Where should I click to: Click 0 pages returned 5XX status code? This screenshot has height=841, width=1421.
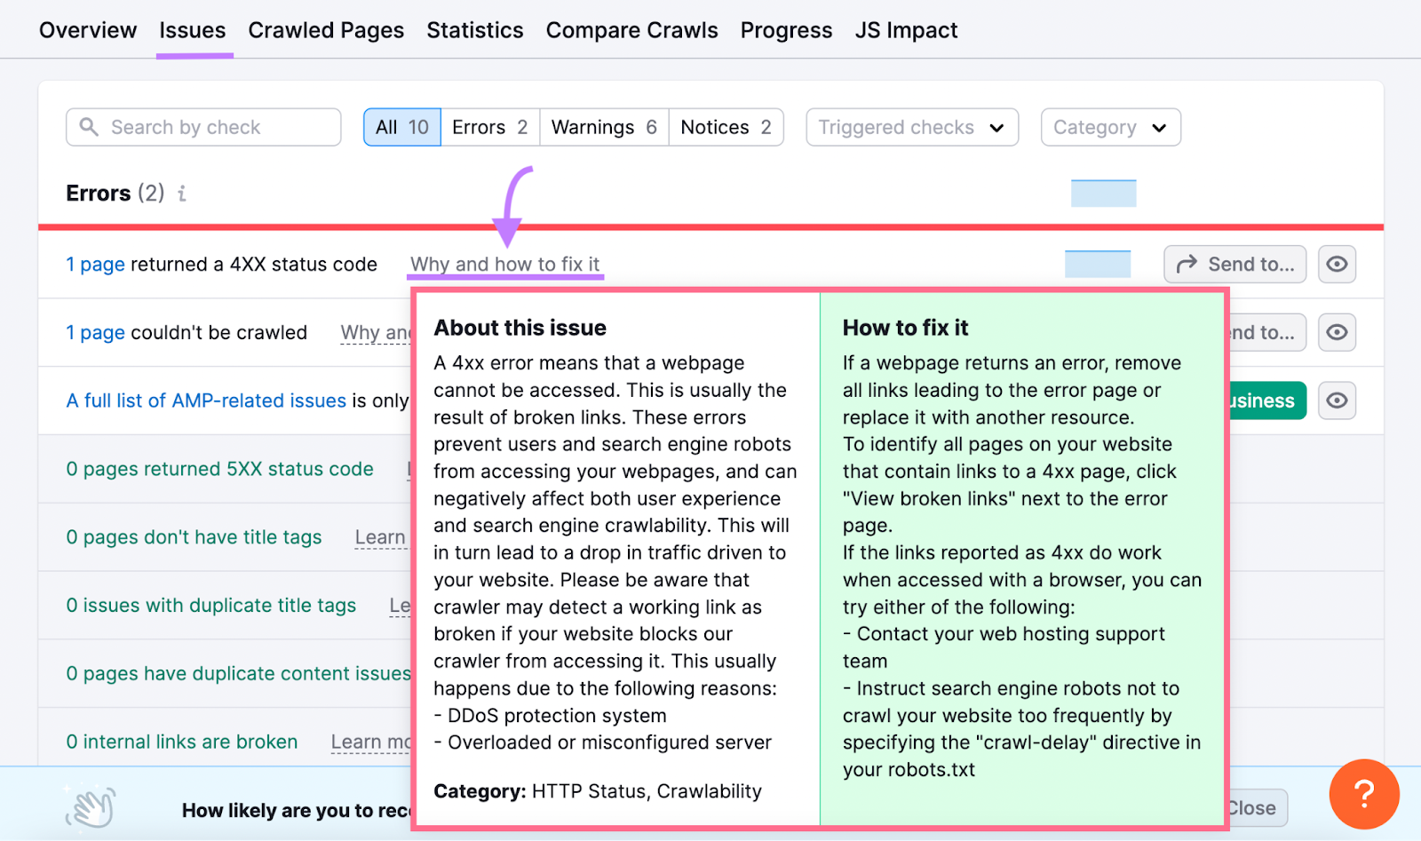220,469
